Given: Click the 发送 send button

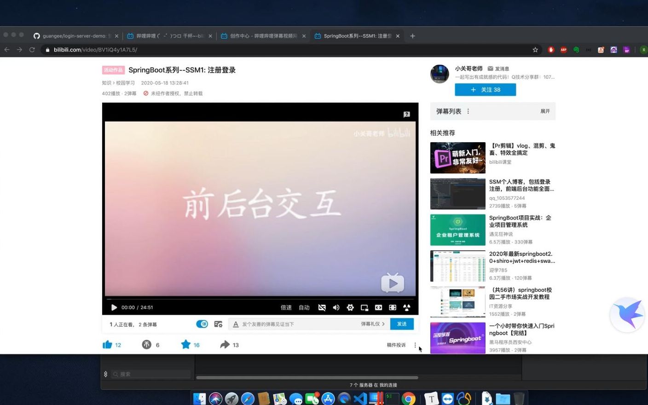Looking at the screenshot, I should (402, 324).
